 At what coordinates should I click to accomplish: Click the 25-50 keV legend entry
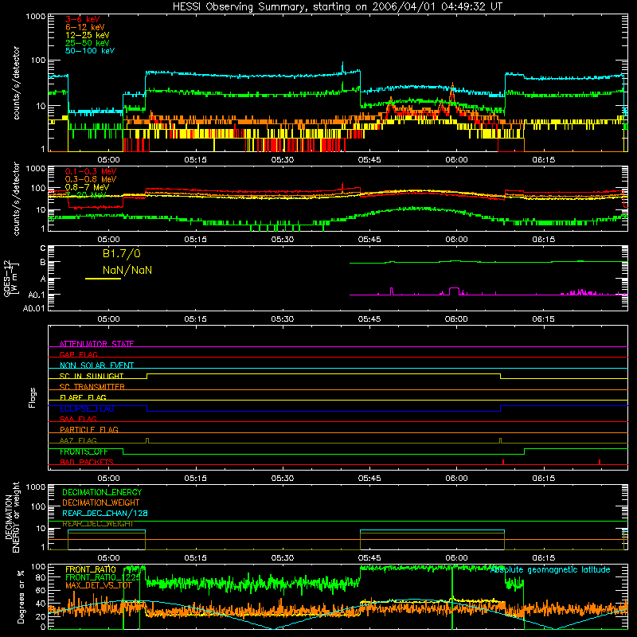coord(88,43)
